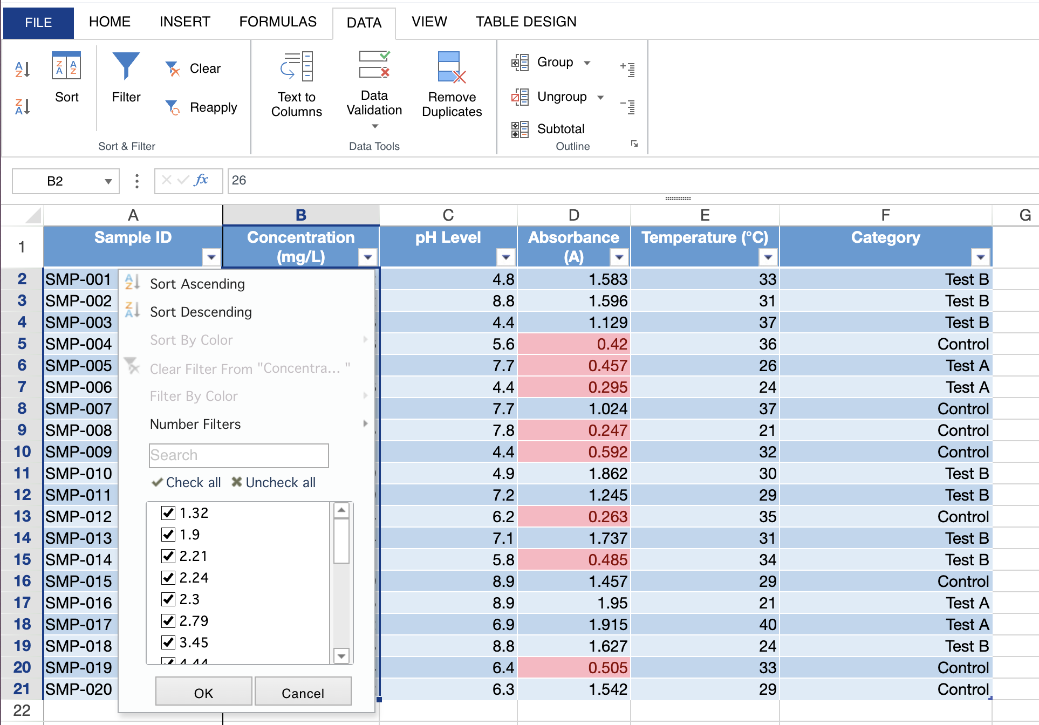Screen dimensions: 1039x725
Task: Open the Category column filter dropdown
Action: 980,257
